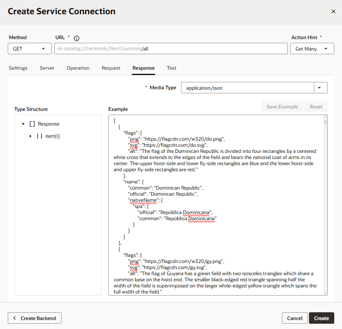Open the Action Hint Get Many dropdown

click(x=312, y=49)
